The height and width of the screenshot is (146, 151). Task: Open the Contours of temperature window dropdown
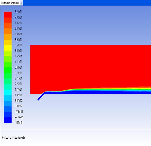[11, 3]
